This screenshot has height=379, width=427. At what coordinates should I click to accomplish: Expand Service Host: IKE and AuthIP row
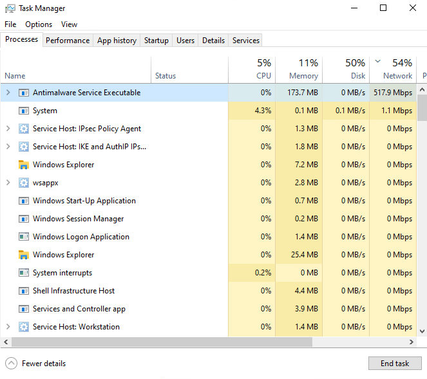[x=8, y=146]
